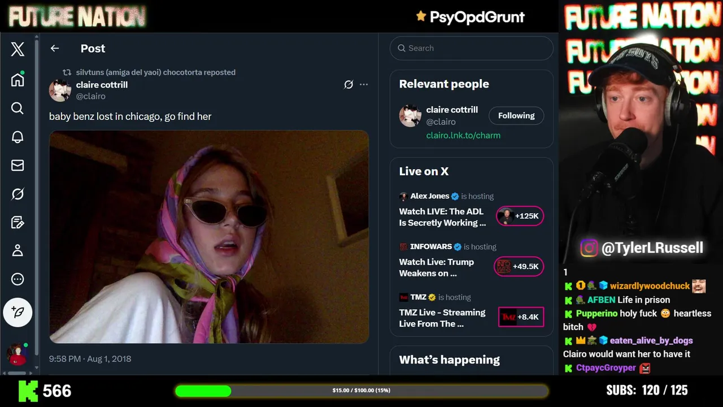
Task: Open the Lists icon in sidebar
Action: click(18, 222)
